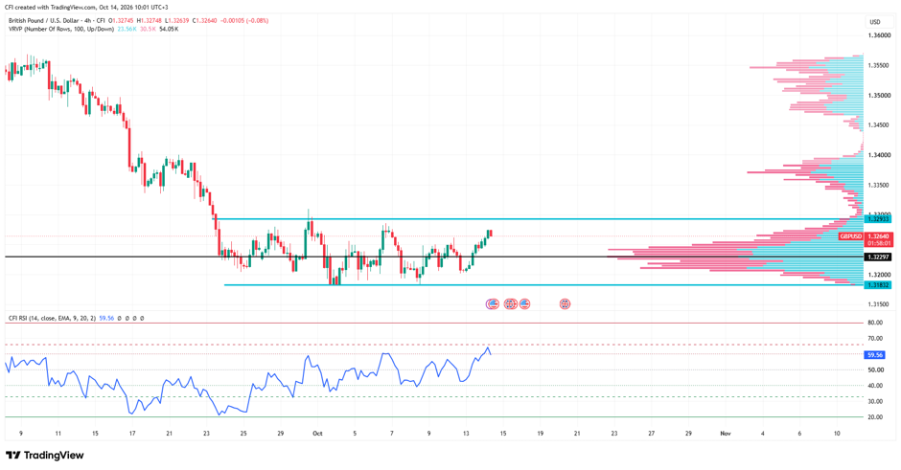
Task: Click the 70.00 RSI axis label
Action: coord(875,339)
